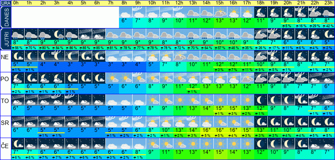
Task: Select the JUTRI row label
Action: tap(5, 39)
